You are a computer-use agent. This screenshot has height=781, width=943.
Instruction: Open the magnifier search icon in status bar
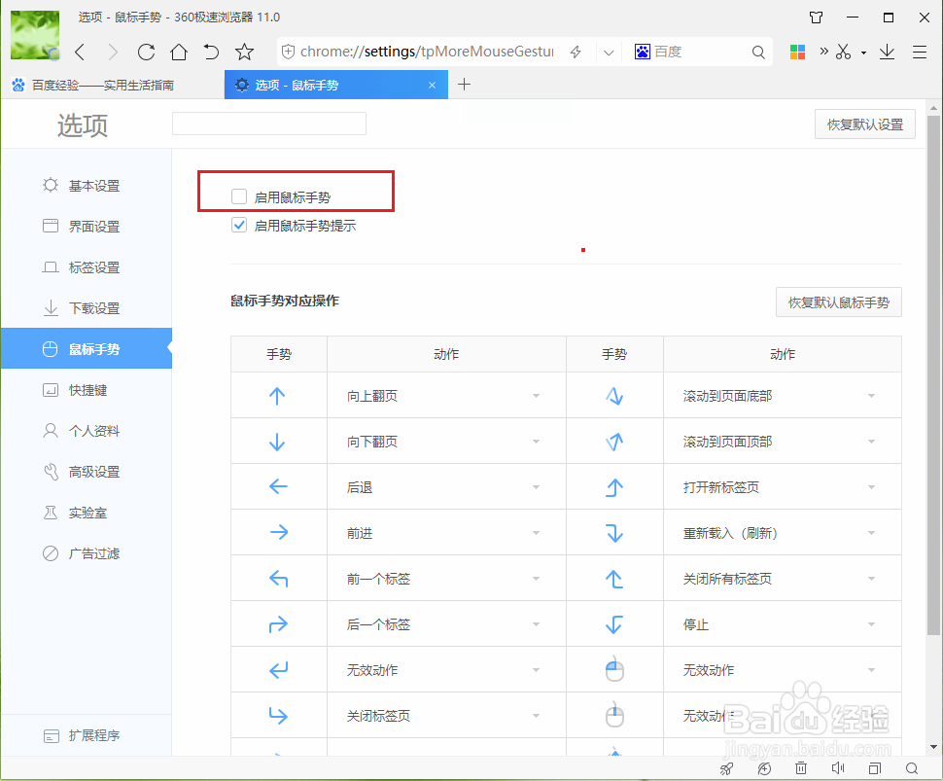pyautogui.click(x=912, y=767)
